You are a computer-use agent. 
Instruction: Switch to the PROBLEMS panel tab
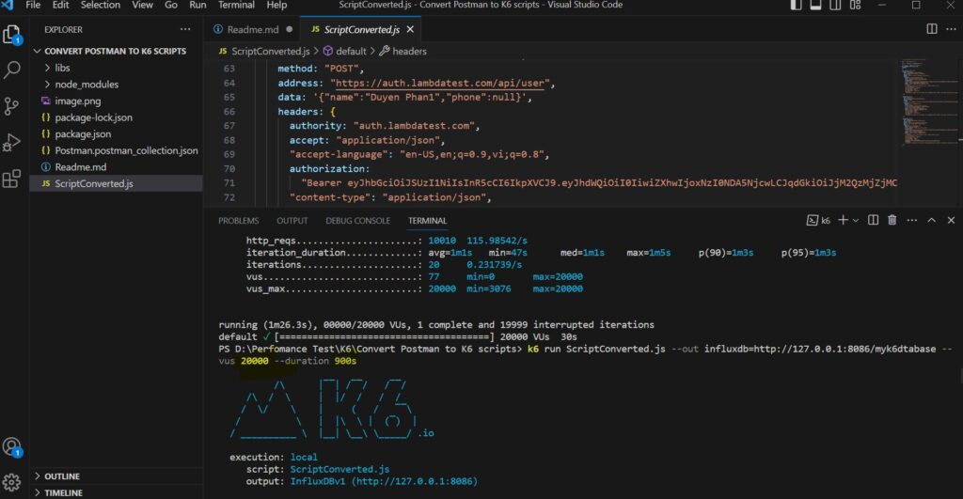[x=238, y=220]
